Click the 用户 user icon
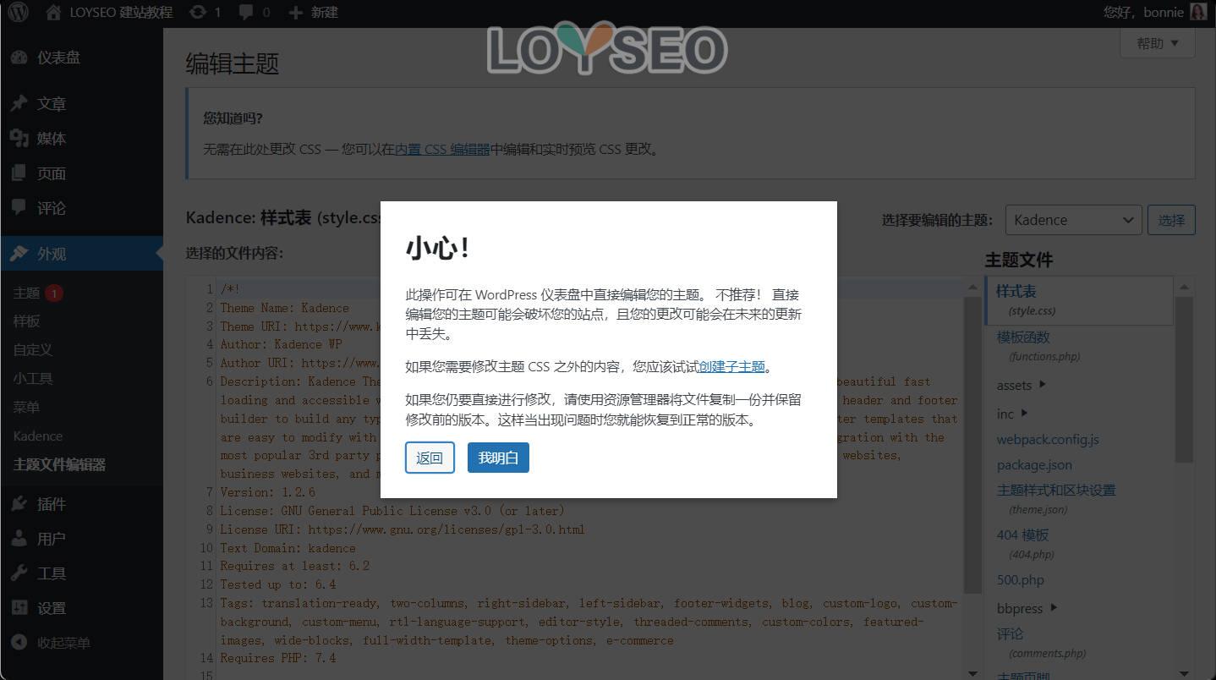The height and width of the screenshot is (680, 1216). pyautogui.click(x=19, y=538)
